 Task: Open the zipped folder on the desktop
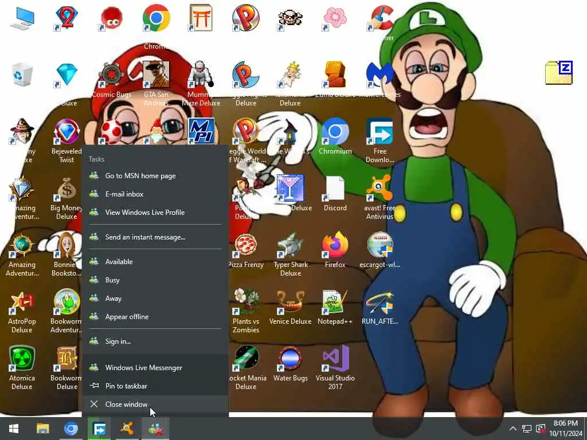click(x=559, y=73)
